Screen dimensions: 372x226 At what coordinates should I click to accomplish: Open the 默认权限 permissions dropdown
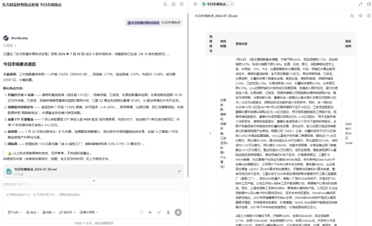[89, 212]
